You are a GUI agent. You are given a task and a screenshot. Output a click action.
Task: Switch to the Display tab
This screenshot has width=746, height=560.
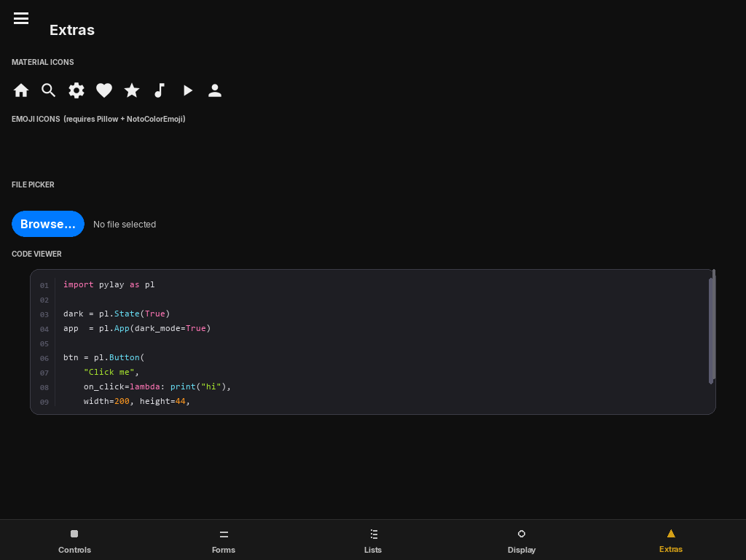coord(522,540)
